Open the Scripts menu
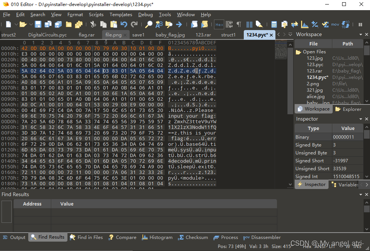The height and width of the screenshot is (251, 370). pos(96,15)
